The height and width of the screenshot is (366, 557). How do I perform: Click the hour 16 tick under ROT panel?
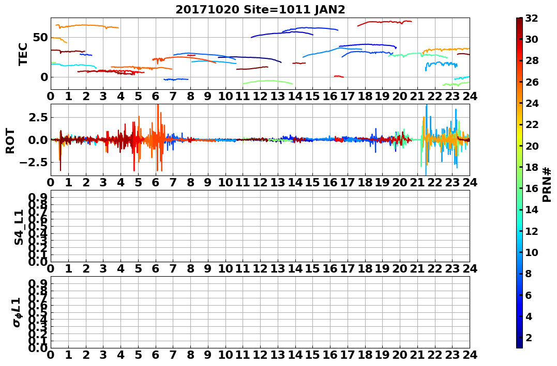click(330, 182)
